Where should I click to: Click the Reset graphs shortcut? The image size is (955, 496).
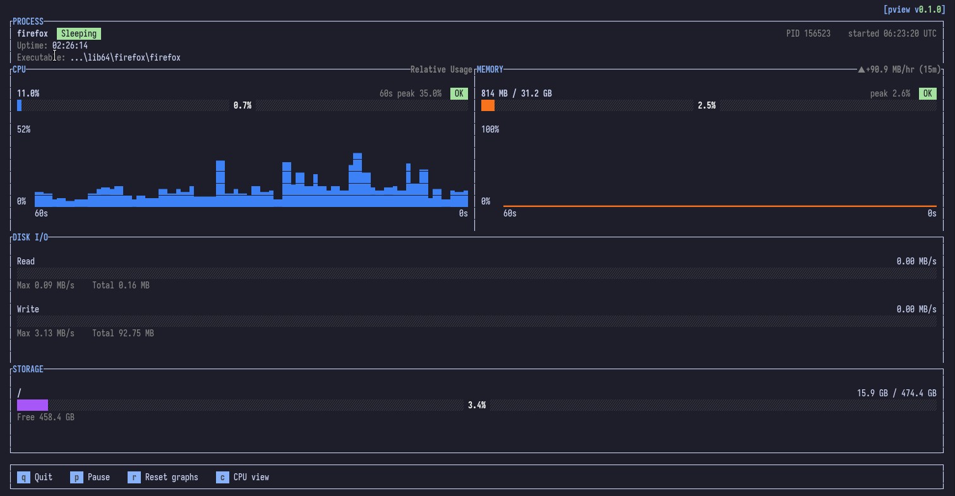coord(163,477)
